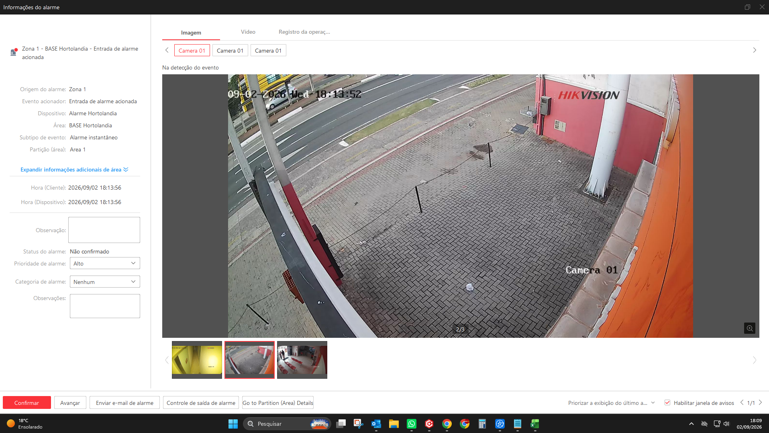Click the alarm zone icon next to Zona 1
769x433 pixels.
click(x=14, y=52)
